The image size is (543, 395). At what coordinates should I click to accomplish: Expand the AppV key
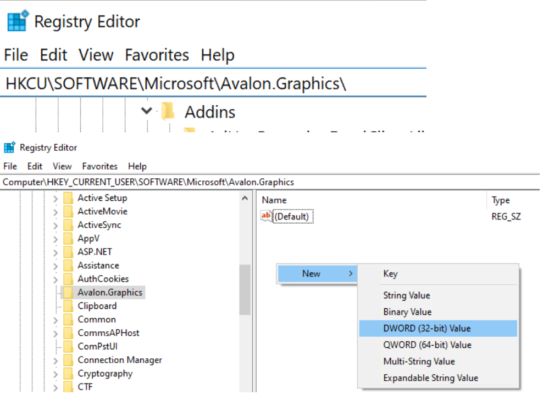(x=56, y=239)
